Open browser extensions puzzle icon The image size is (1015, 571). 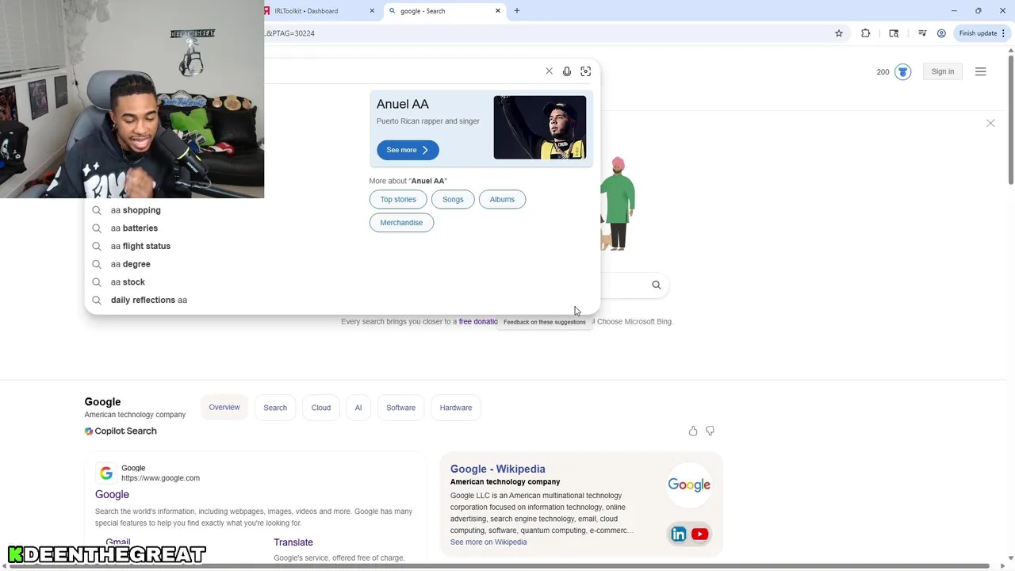866,33
